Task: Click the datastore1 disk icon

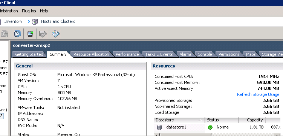Action: tap(159, 127)
